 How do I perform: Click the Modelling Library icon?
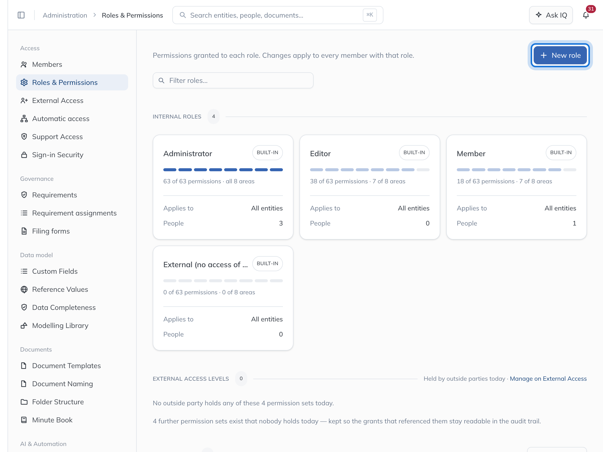click(x=24, y=326)
